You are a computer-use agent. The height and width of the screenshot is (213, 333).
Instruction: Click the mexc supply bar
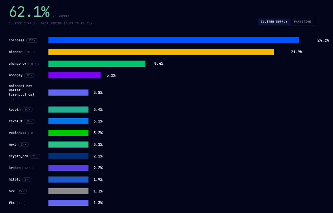(x=68, y=144)
